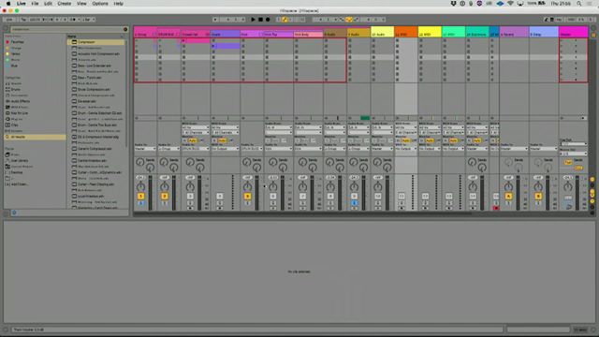Open User Library in Places

19,160
